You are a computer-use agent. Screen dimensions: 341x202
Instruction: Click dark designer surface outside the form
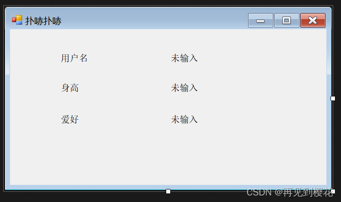click(152, 197)
